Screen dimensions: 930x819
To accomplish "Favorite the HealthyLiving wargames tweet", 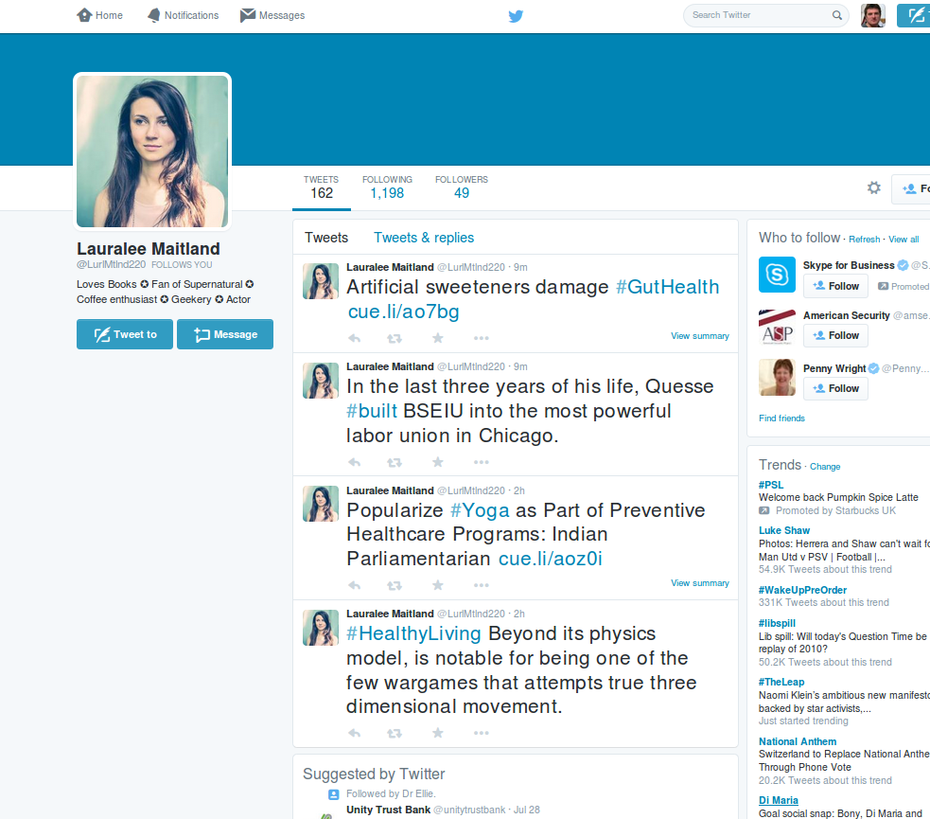I will point(437,733).
